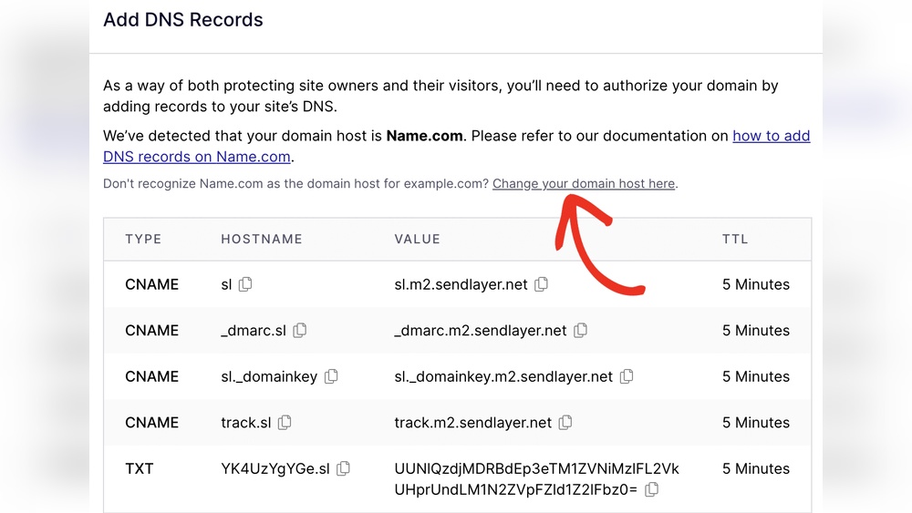
Task: Copy the track.m2.sendlayer.net value
Action: [566, 423]
